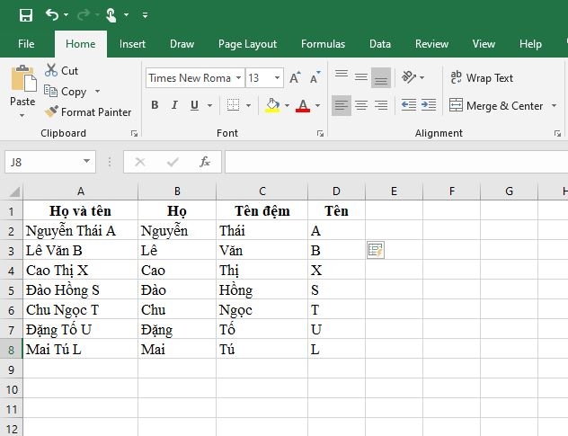Click Wrap Text button

click(x=482, y=77)
